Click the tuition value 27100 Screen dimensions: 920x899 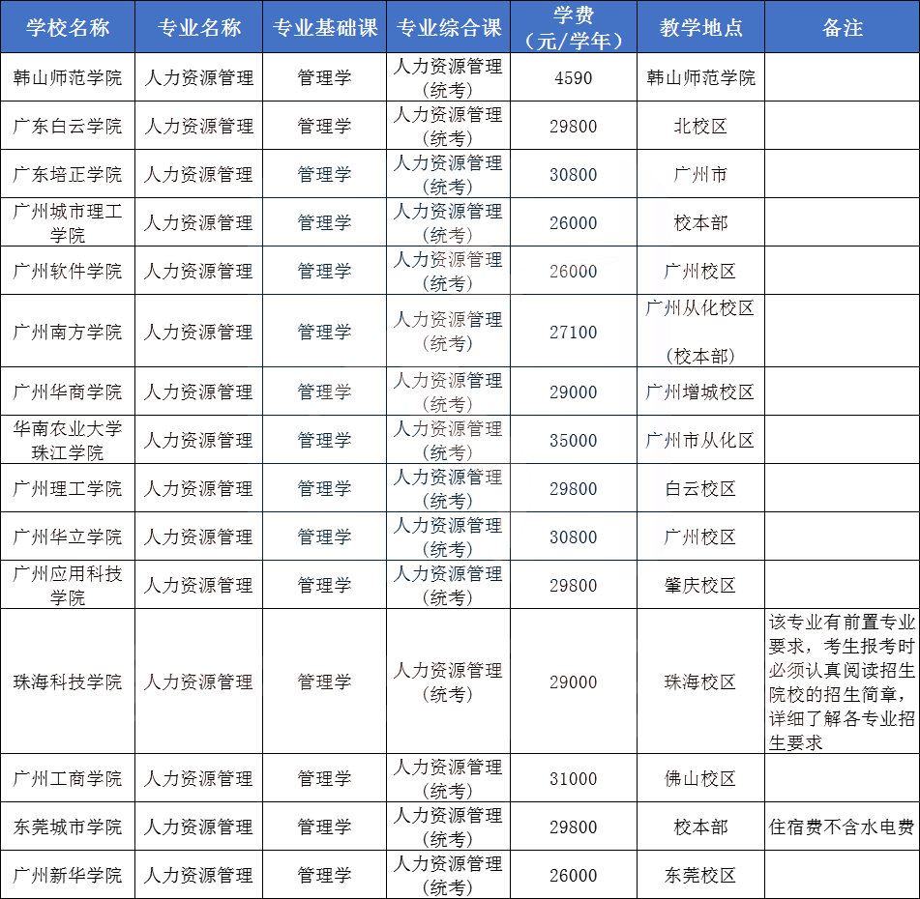point(574,332)
